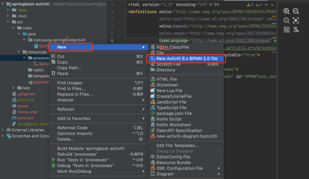The width and height of the screenshot is (309, 179).
Task: Choose CreateTutorialFile entry
Action: point(186,96)
